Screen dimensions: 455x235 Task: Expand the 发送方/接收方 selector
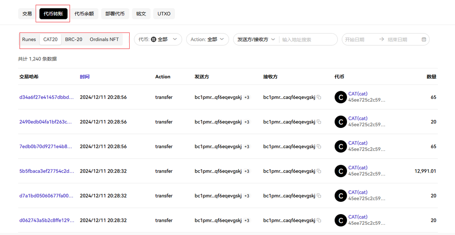(x=256, y=39)
